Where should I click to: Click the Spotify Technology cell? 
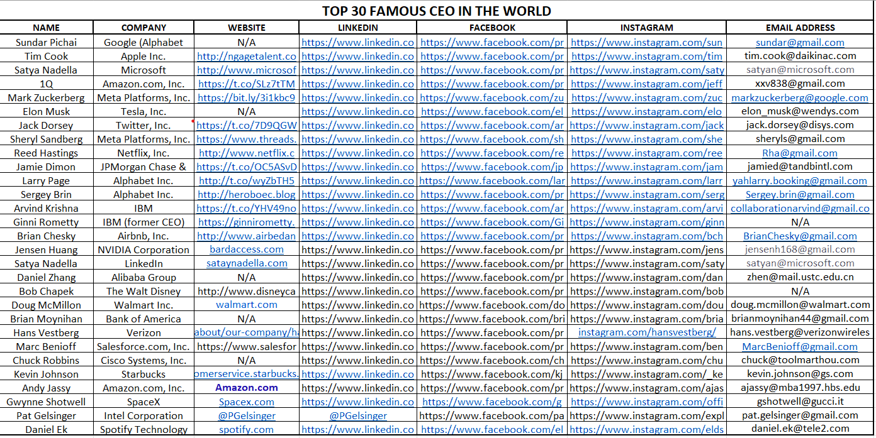[x=143, y=429]
